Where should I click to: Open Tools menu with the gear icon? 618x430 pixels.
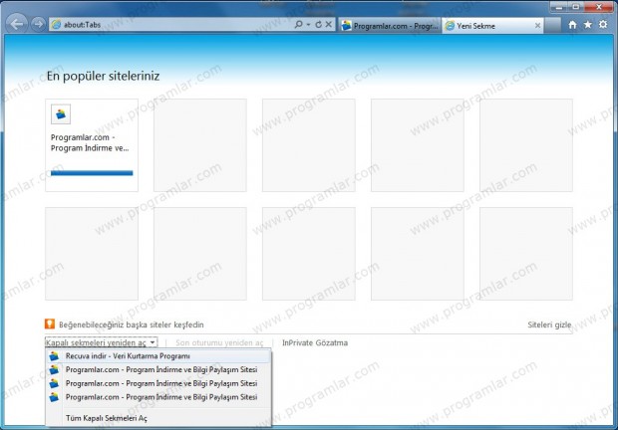click(603, 25)
